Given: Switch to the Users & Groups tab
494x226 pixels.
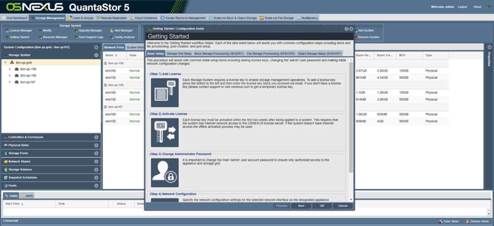Looking at the screenshot, I should click(x=80, y=18).
